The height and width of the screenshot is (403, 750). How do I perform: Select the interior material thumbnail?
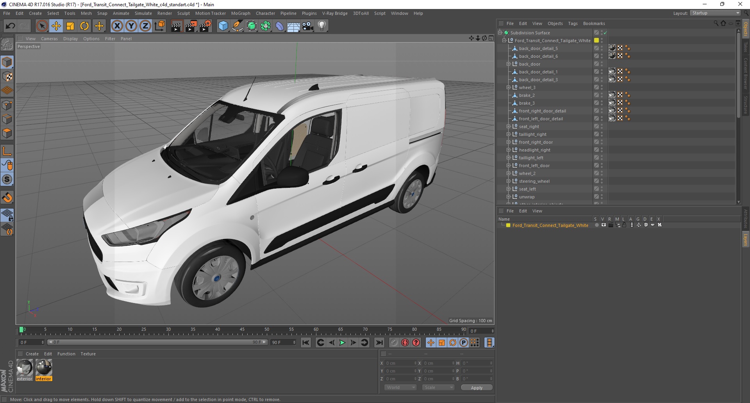pos(44,368)
